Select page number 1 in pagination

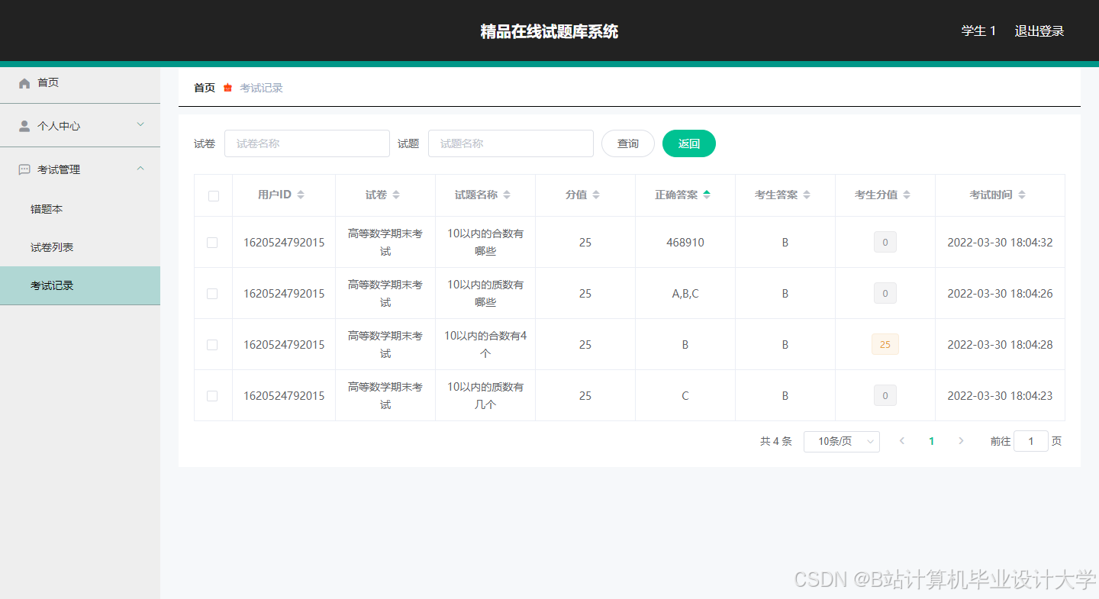point(931,441)
